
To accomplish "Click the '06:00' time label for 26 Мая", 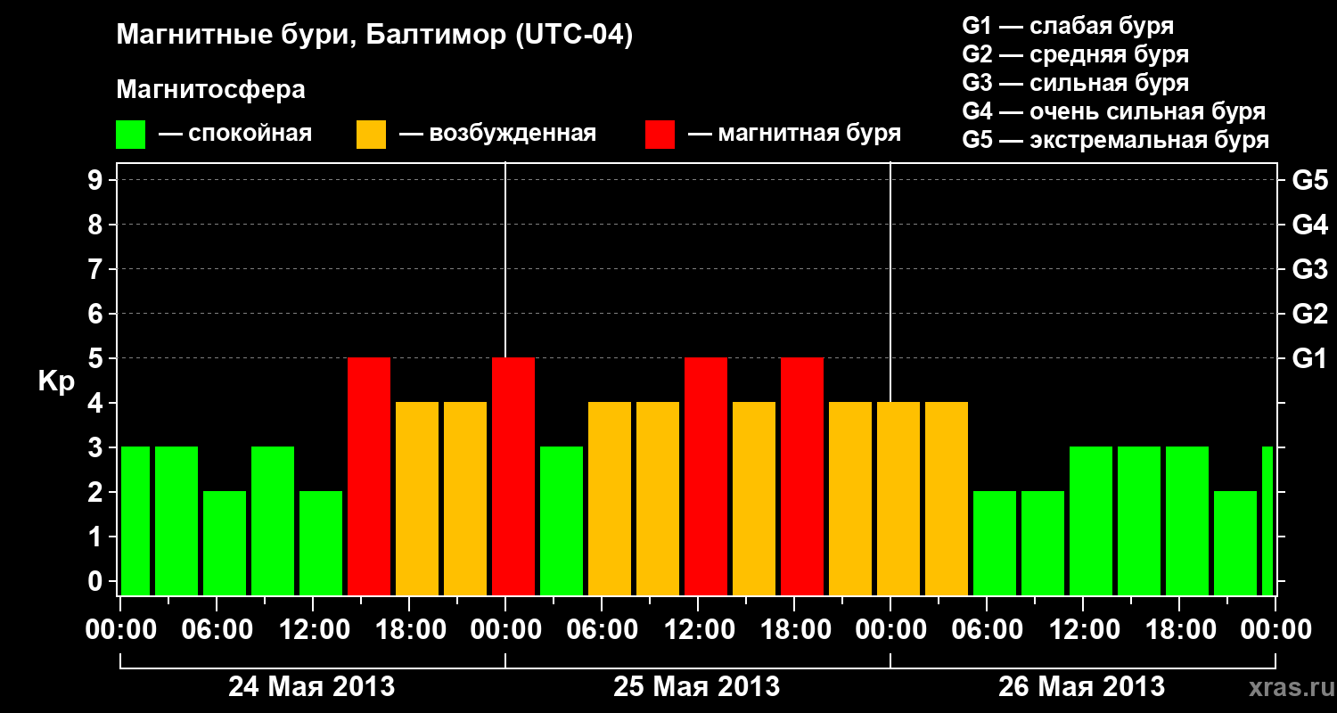I will click(987, 630).
